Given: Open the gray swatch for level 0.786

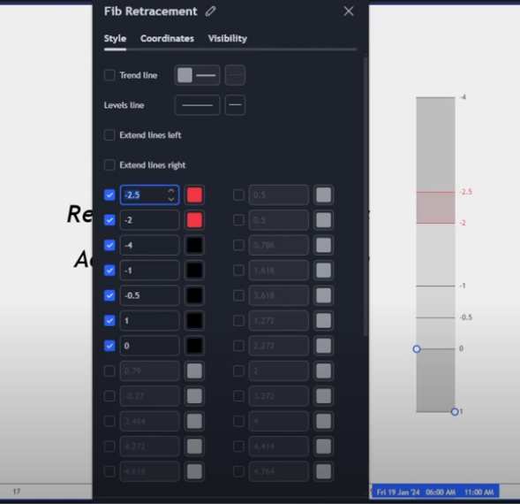Looking at the screenshot, I should [x=324, y=245].
